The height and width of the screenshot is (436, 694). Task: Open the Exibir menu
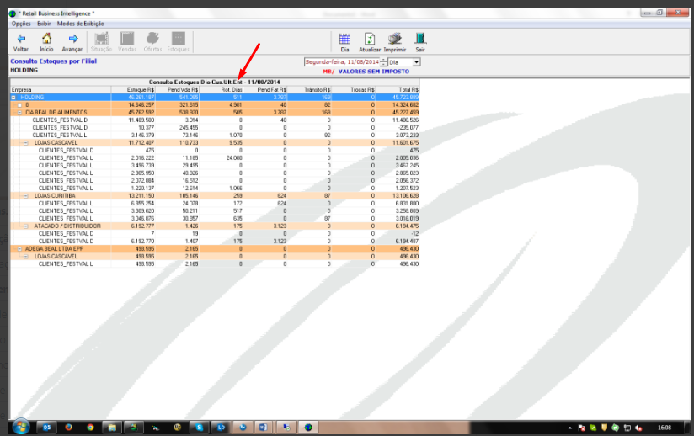click(x=44, y=24)
